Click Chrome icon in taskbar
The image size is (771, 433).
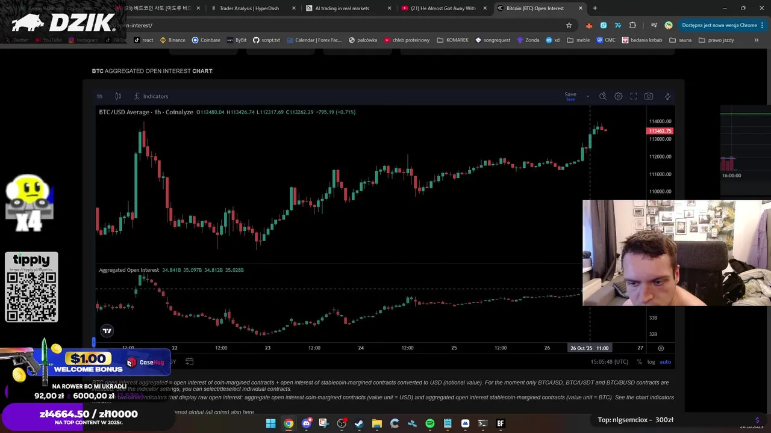(289, 423)
